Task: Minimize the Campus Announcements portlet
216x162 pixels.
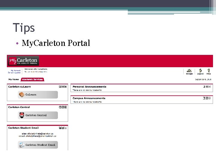Action: [x=207, y=98]
